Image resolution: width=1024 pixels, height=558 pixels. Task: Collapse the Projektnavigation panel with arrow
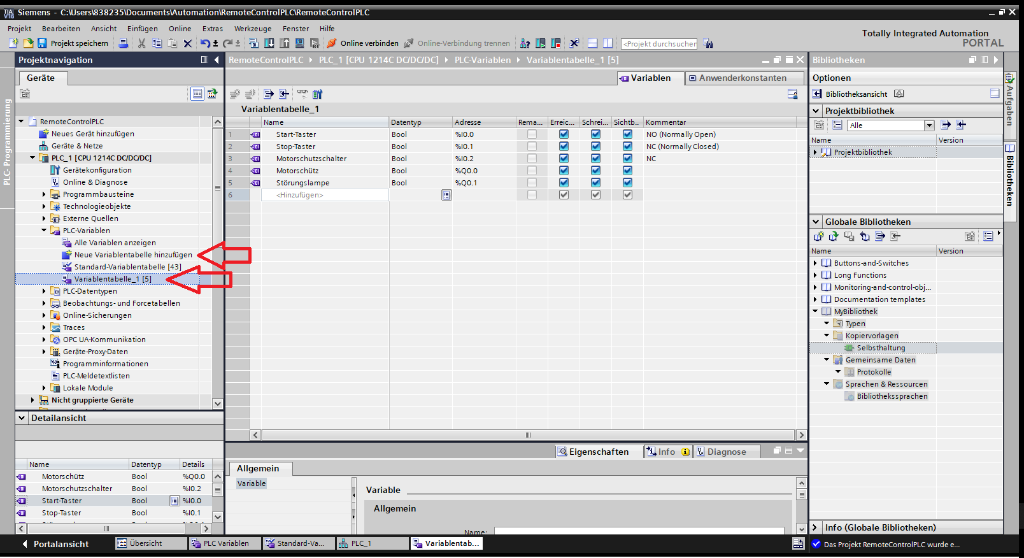pos(217,60)
